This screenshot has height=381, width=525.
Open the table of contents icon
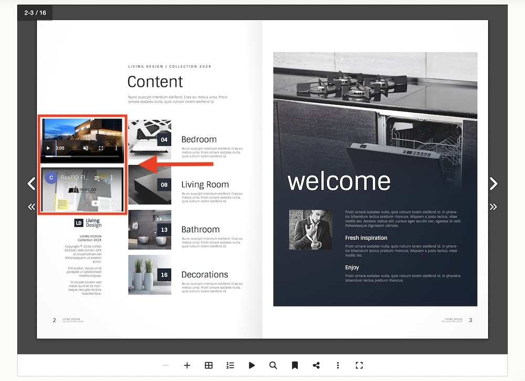[x=230, y=365]
